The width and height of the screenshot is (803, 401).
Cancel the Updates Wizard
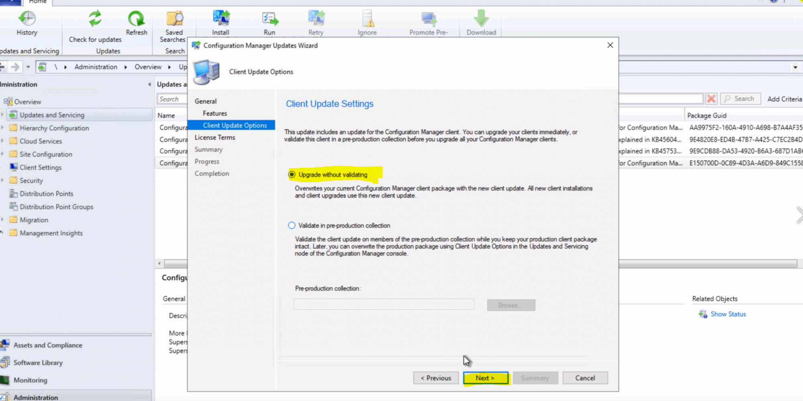coord(585,378)
